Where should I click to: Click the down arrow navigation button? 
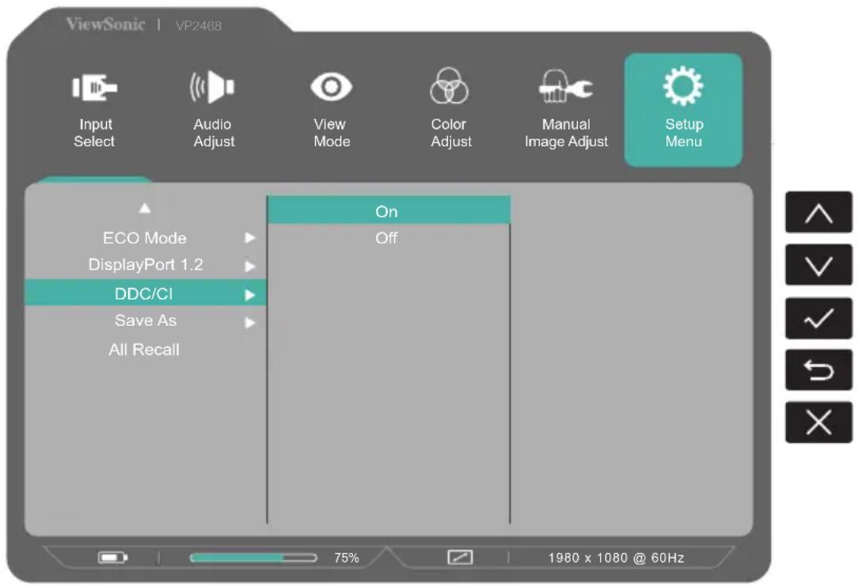point(818,265)
